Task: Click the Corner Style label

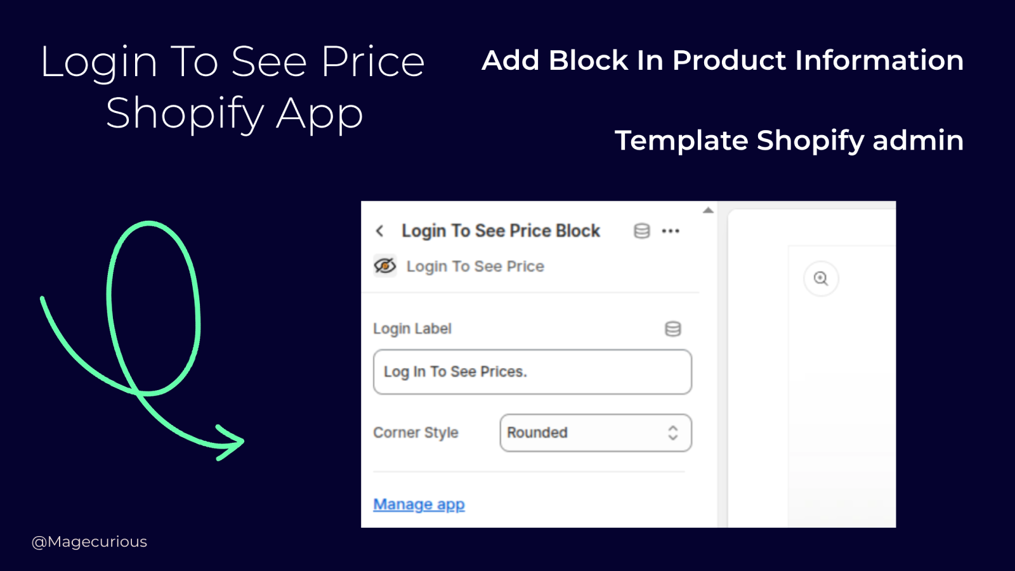Action: point(416,433)
